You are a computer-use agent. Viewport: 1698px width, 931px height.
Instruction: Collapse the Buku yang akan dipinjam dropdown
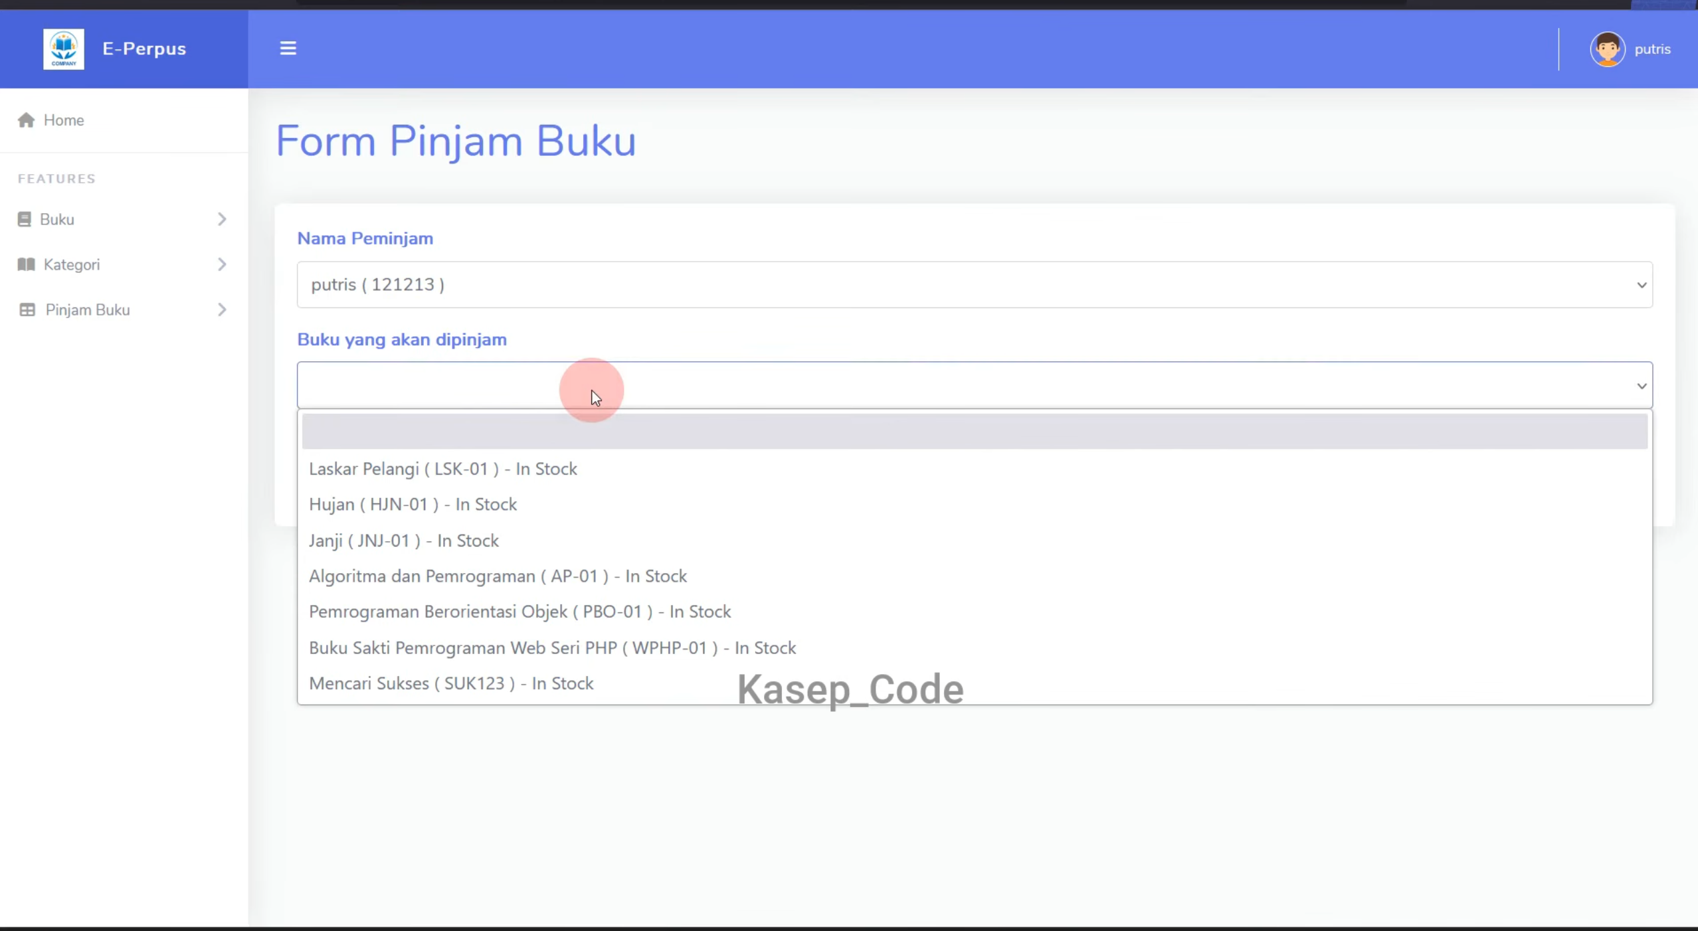pos(975,385)
